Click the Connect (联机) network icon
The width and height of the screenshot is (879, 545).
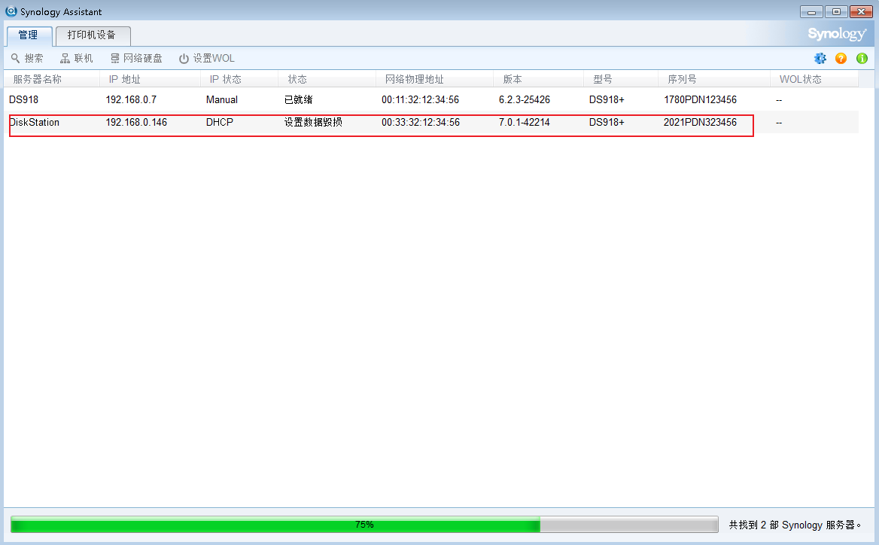coord(65,59)
